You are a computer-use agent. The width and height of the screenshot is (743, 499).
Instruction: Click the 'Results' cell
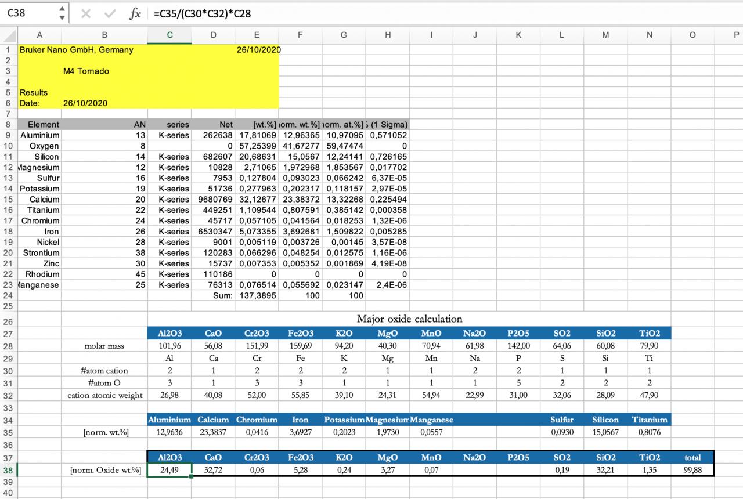pyautogui.click(x=34, y=92)
